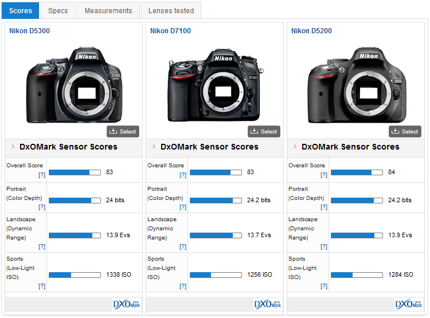The image size is (430, 318).
Task: Click the 24.2 bits value for D7100
Action: click(259, 200)
